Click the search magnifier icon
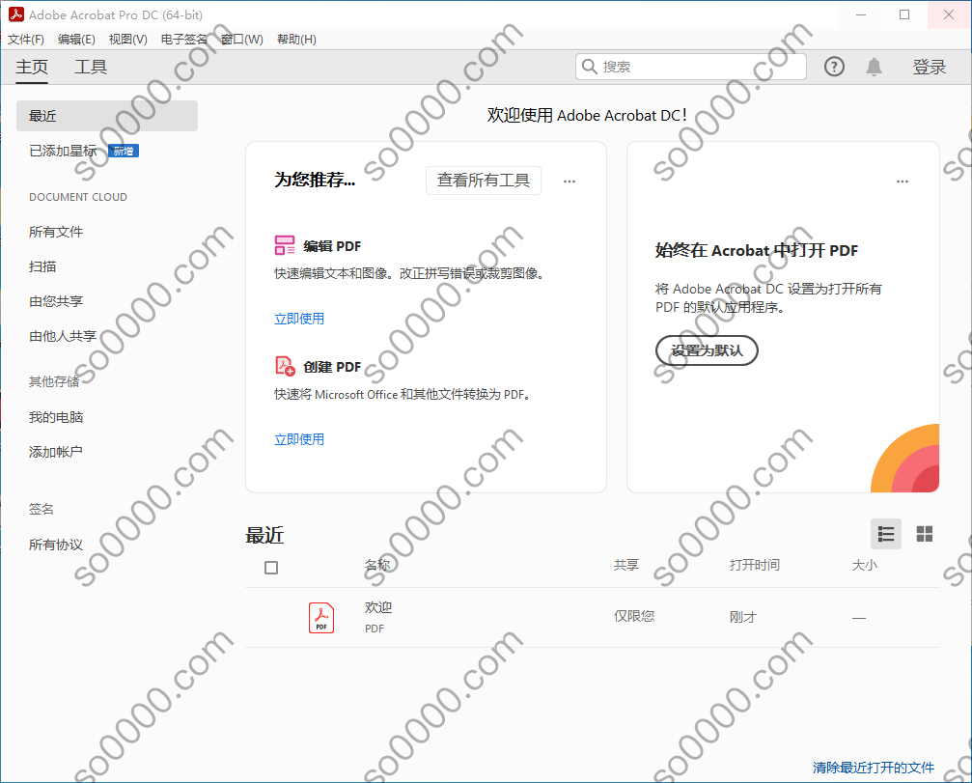972x783 pixels. pos(590,67)
